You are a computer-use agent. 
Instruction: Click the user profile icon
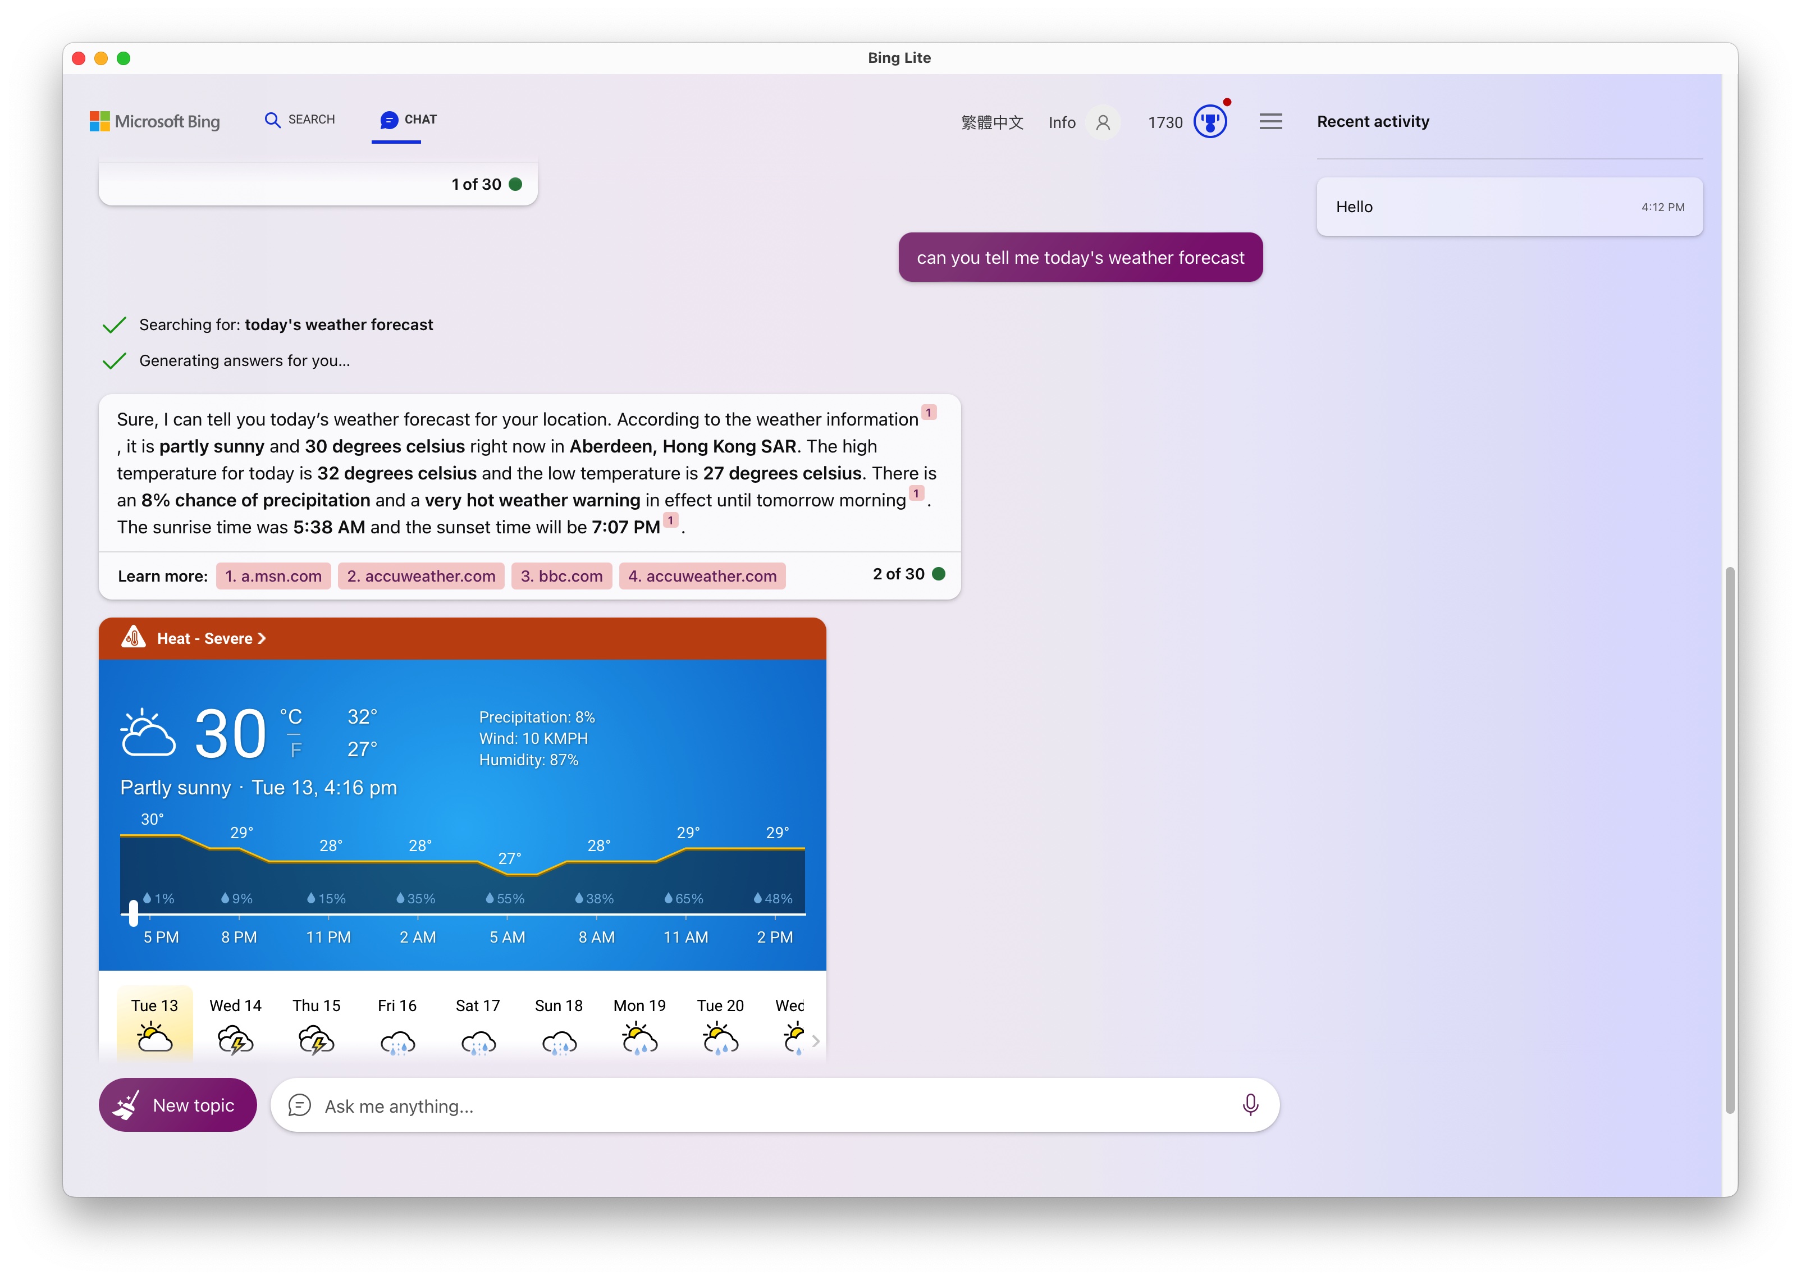[x=1104, y=122]
